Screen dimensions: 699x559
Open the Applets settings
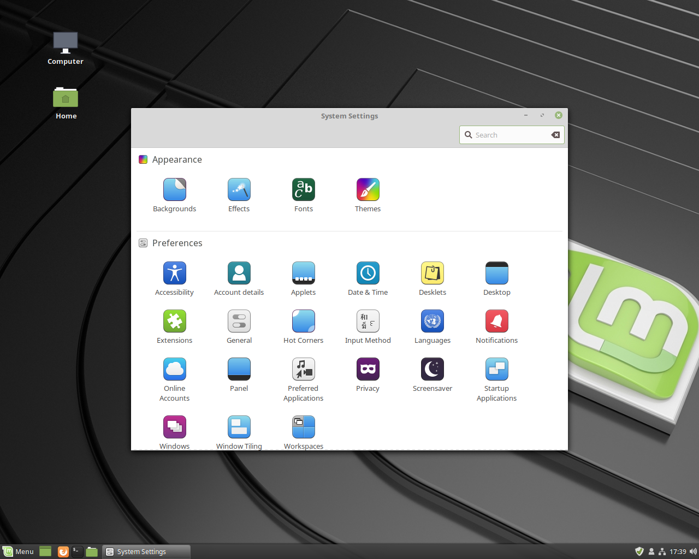pos(304,279)
